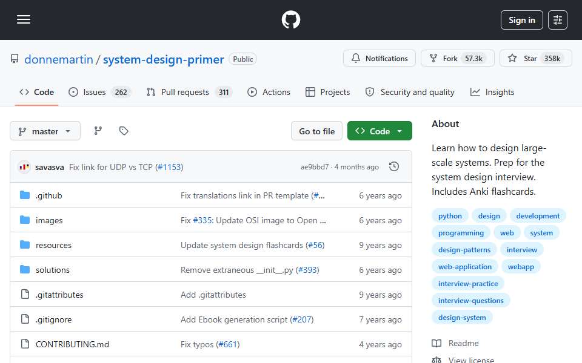Click the Go to file button
582x363 pixels.
[x=316, y=131]
